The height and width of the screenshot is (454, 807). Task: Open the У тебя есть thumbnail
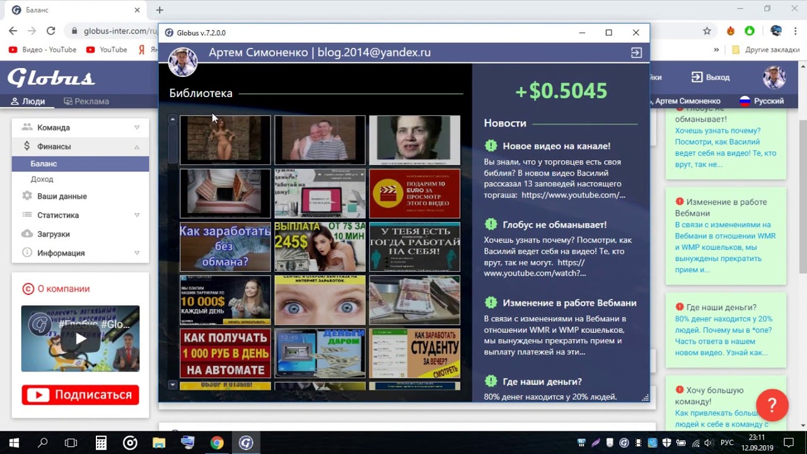click(x=415, y=247)
